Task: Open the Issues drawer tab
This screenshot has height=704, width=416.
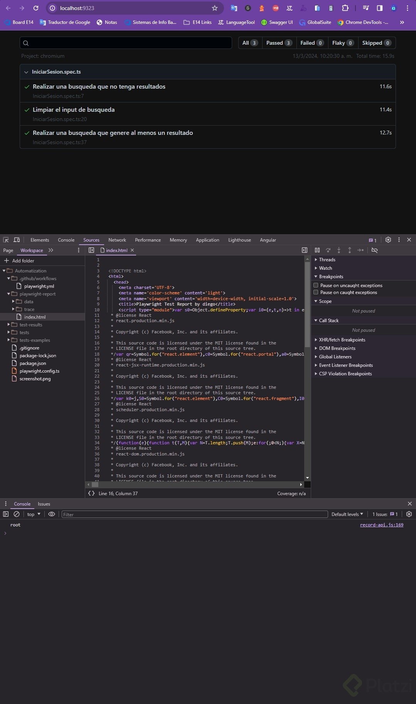Action: pos(44,504)
